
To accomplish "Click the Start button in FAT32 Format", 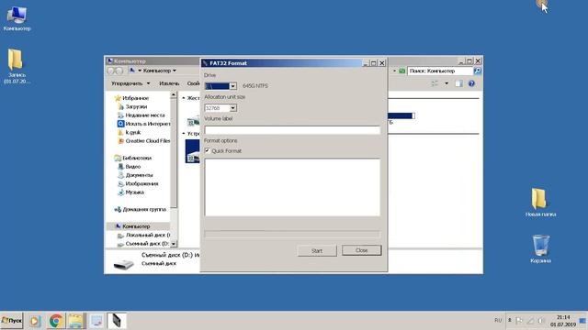I will (317, 250).
